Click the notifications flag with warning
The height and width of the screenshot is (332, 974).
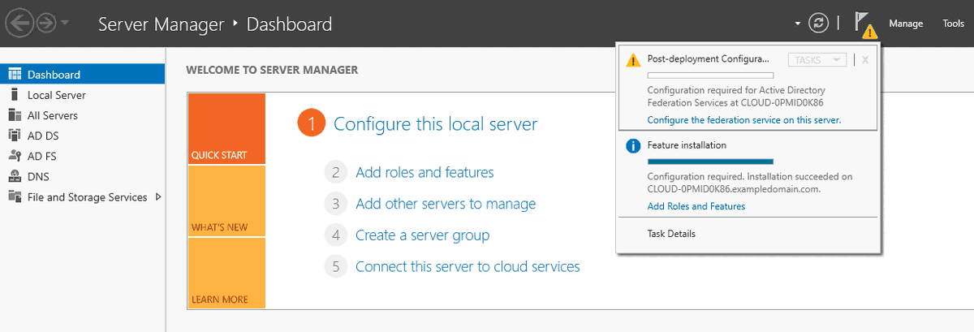865,25
